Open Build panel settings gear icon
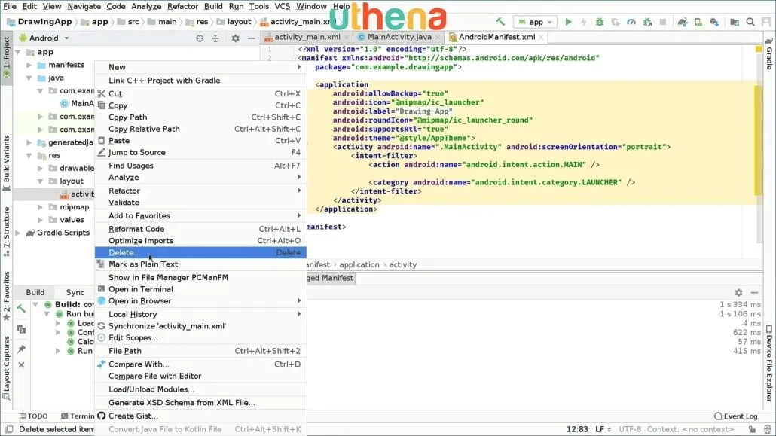 tap(738, 292)
